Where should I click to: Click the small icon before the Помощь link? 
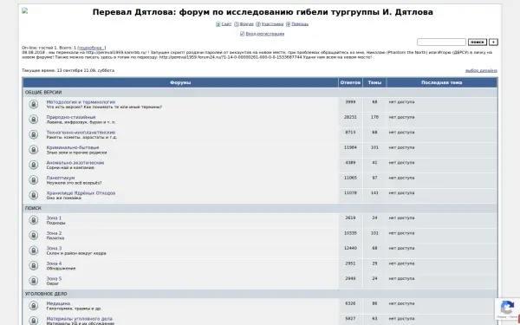point(289,24)
